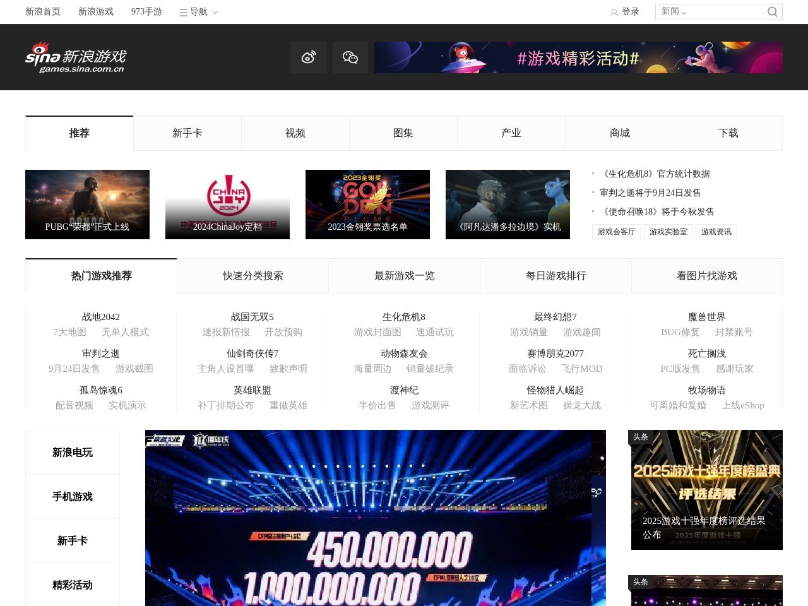Click the user icon beside 登录
This screenshot has height=606, width=808.
pos(614,12)
